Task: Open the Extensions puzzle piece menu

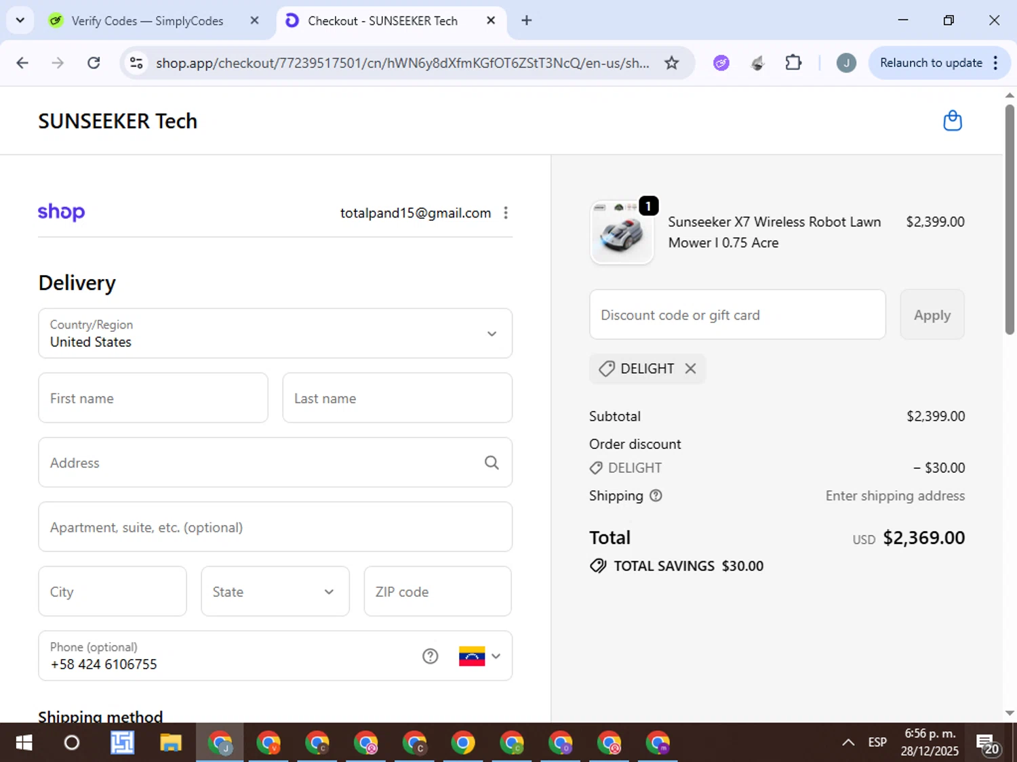Action: [793, 63]
